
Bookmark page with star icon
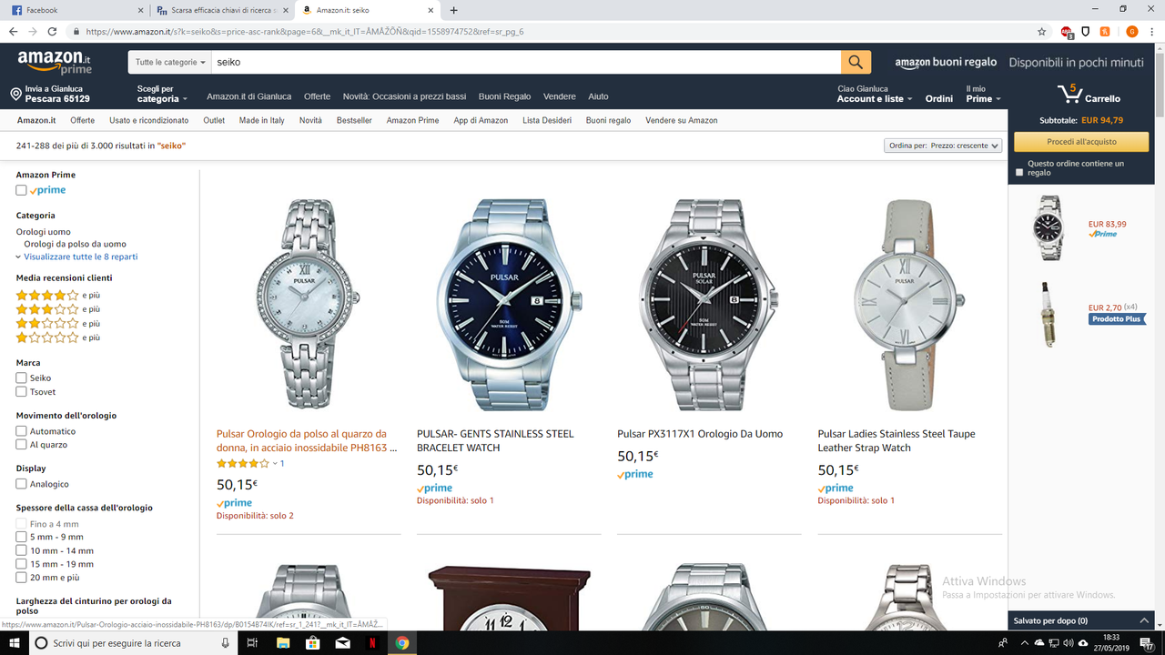pos(1041,31)
